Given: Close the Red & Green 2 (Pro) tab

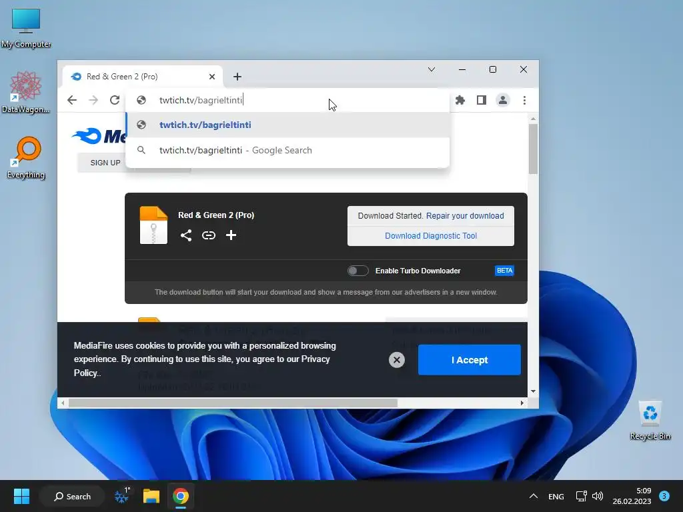Looking at the screenshot, I should 212,77.
